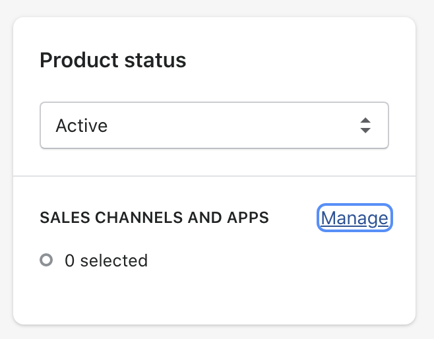Click the Manage link for sales channels
The width and height of the screenshot is (434, 339).
tap(355, 218)
